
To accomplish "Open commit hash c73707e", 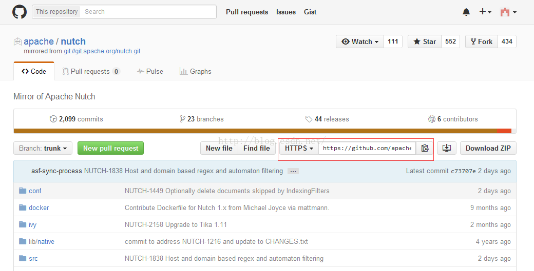I will [x=463, y=171].
